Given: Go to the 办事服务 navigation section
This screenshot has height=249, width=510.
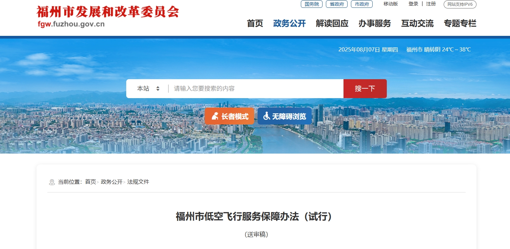Looking at the screenshot, I should click(x=375, y=23).
